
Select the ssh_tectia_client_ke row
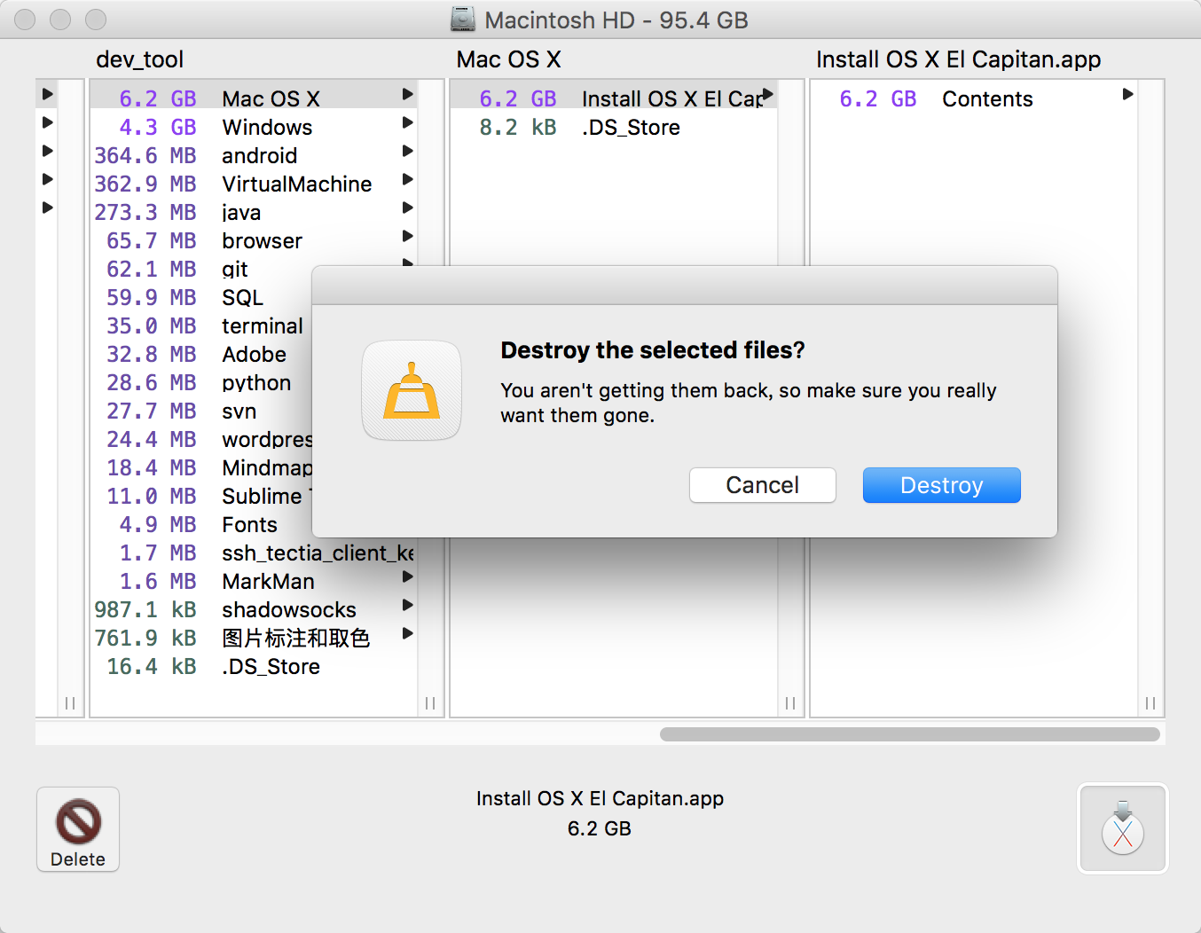[x=254, y=553]
